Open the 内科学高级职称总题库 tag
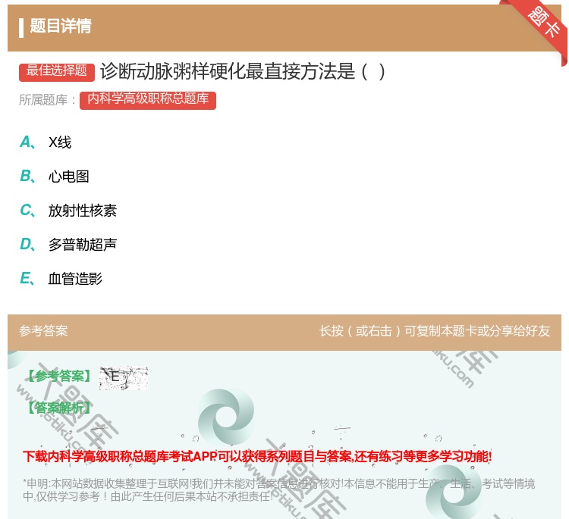Image resolution: width=569 pixels, height=519 pixels. 148,101
